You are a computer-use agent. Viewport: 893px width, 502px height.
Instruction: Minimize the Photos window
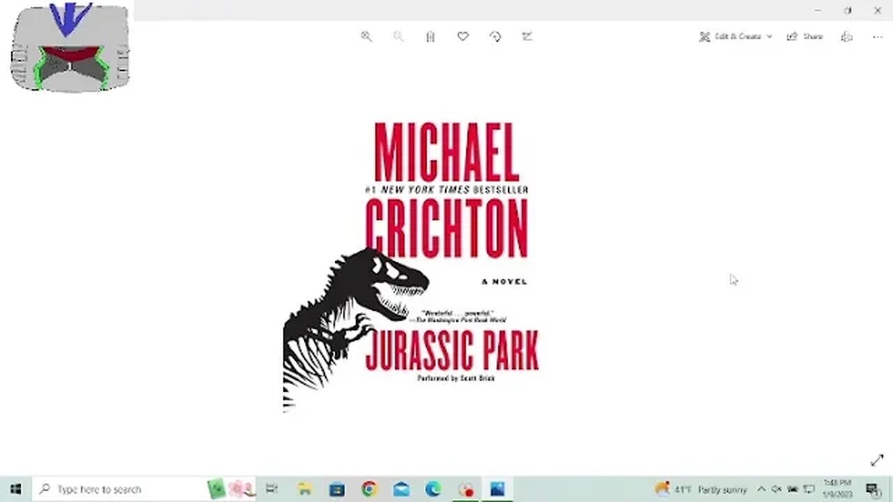click(x=818, y=10)
